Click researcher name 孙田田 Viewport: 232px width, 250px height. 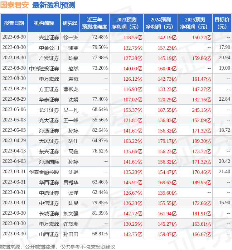click(x=71, y=235)
